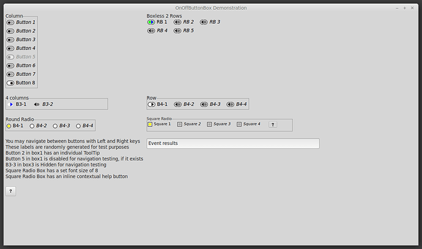Click the 'Square Radio Box has a set font size' note

tap(51, 171)
